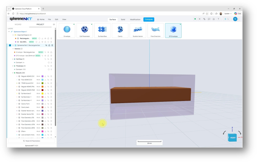Viewport: 257px width, 162px height.
Task: Click the browser favorites star icon
Action: (x=207, y=14)
